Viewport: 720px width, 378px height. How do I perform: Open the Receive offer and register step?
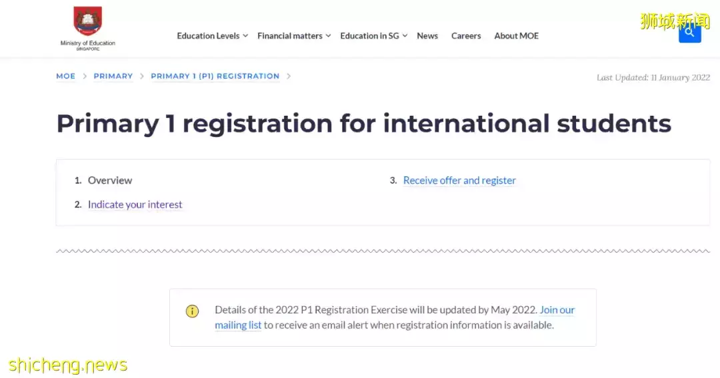tap(459, 180)
